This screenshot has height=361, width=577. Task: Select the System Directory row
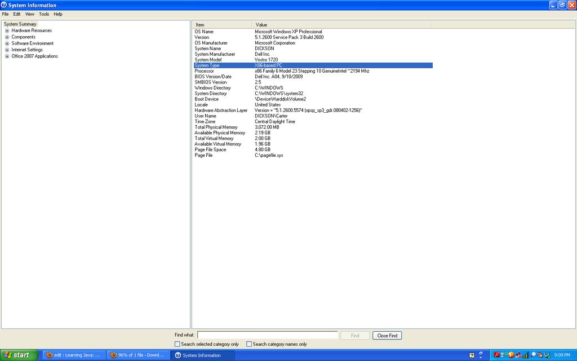click(x=313, y=94)
